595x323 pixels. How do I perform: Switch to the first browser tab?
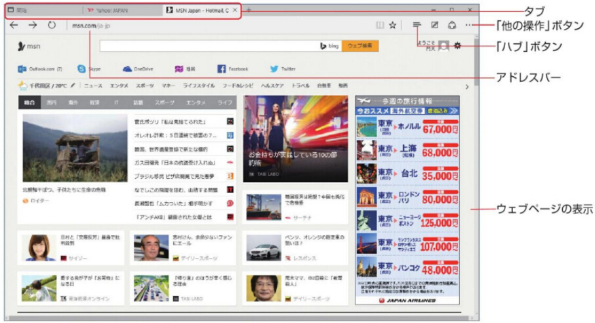[x=45, y=11]
